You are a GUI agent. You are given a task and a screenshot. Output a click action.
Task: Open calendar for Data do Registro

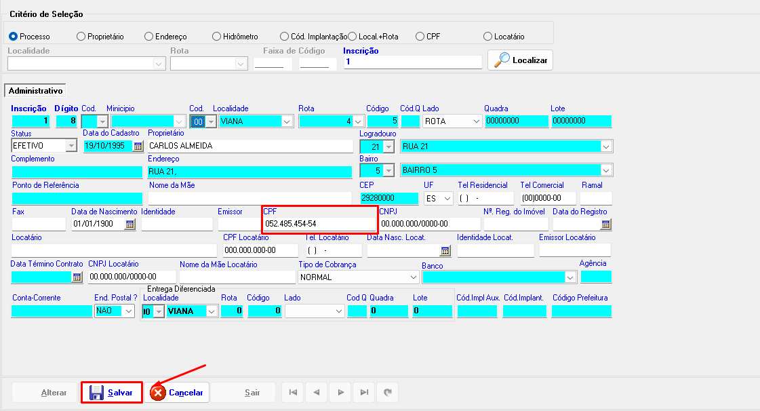(x=605, y=224)
